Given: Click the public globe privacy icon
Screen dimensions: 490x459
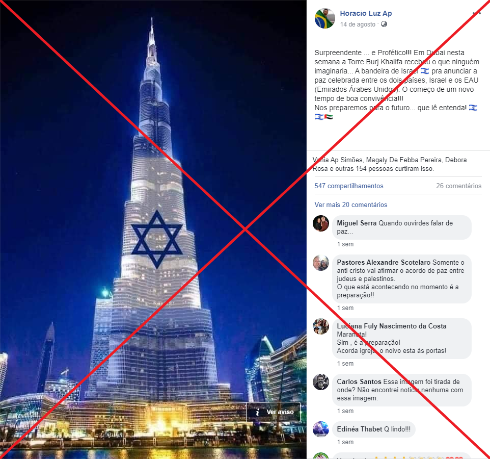Looking at the screenshot, I should pyautogui.click(x=384, y=24).
